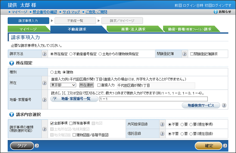Click help icon beside 地番・家屋番号 label
This screenshot has height=153, width=236.
pos(45,100)
